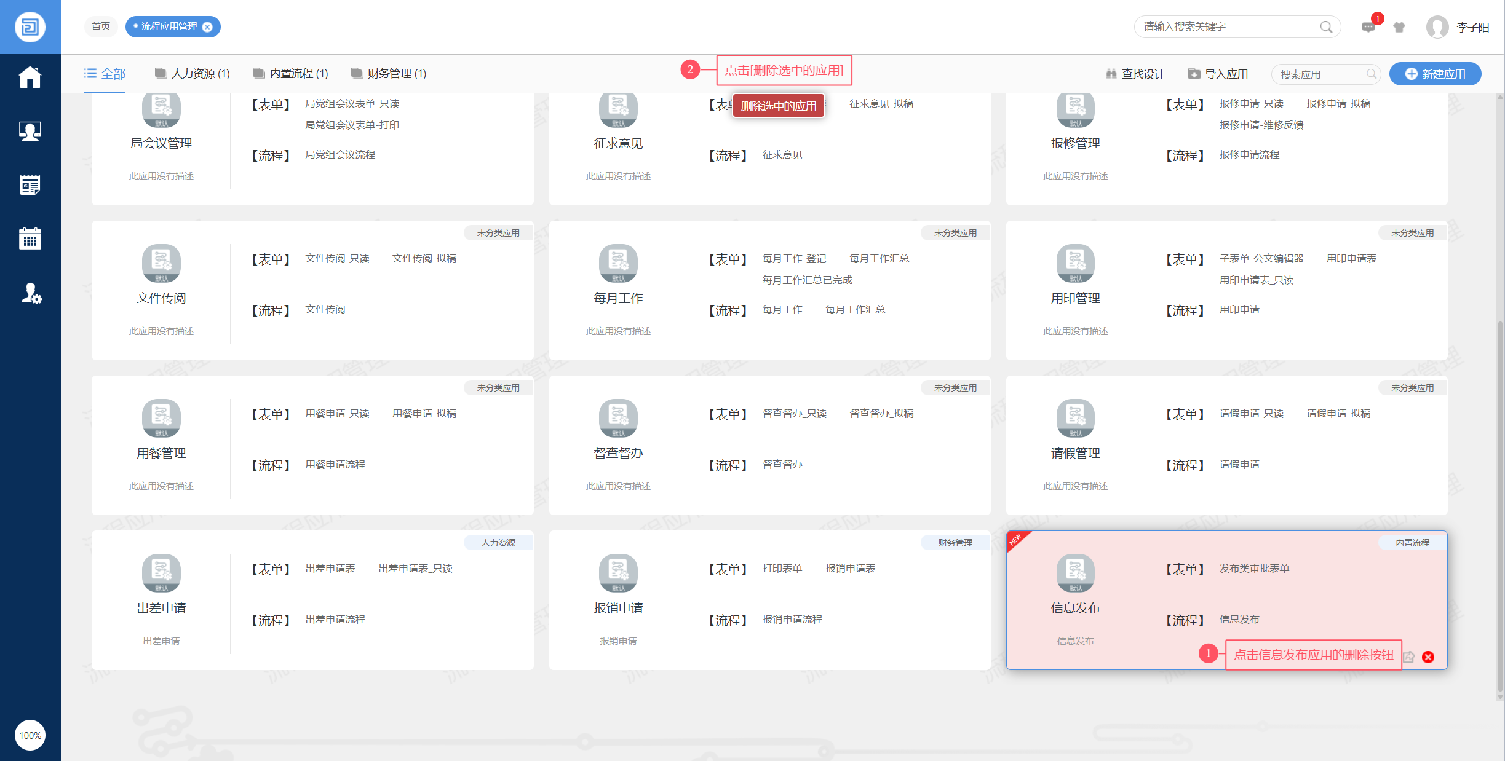Open the news list sidebar icon

30,185
